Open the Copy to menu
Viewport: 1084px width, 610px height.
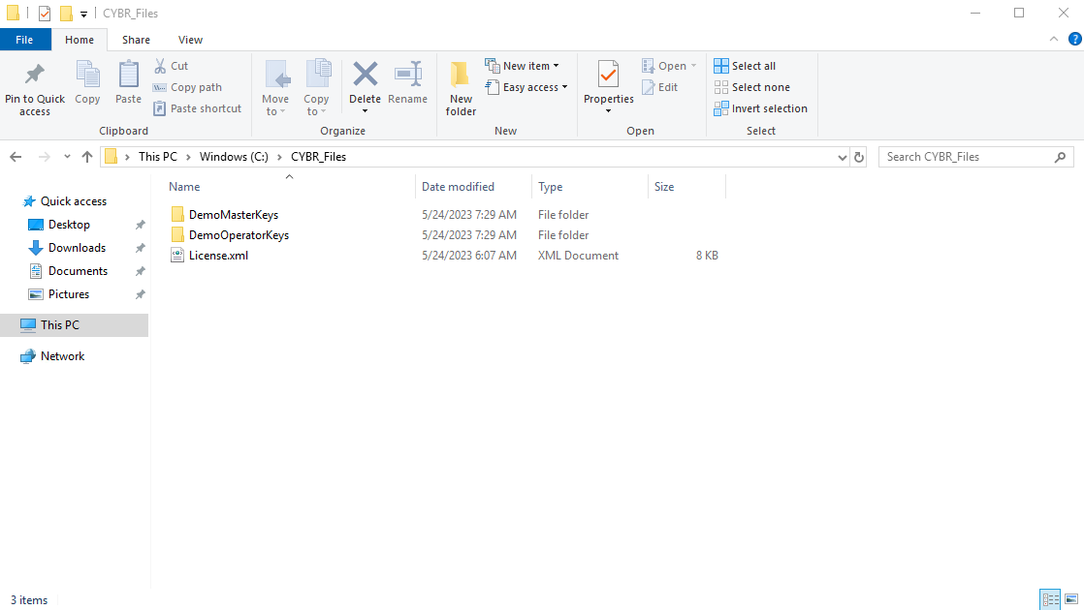point(317,88)
